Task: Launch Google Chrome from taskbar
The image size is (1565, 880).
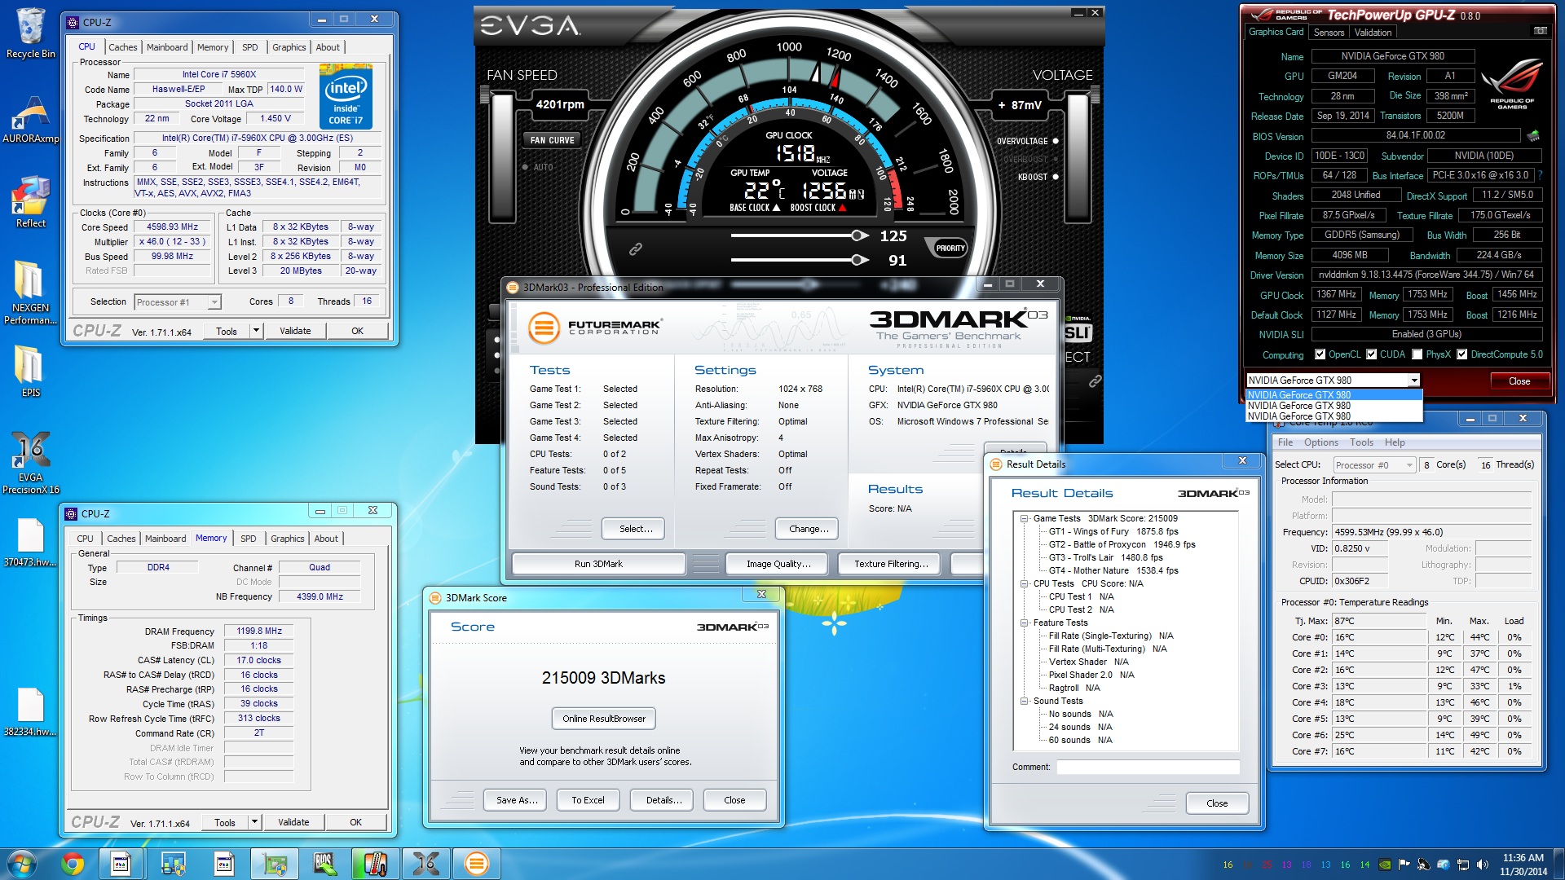Action: pyautogui.click(x=73, y=864)
